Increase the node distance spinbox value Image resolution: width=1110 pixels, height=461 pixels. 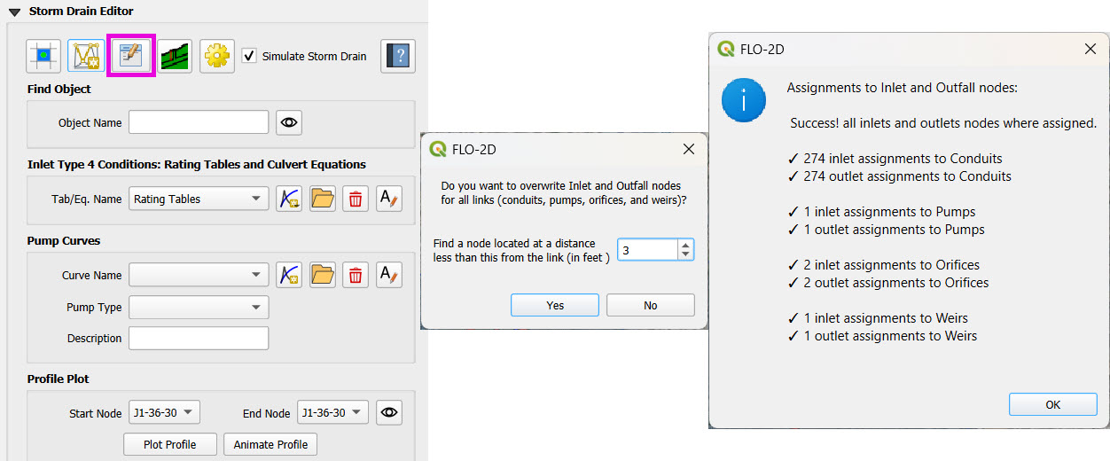(x=684, y=245)
